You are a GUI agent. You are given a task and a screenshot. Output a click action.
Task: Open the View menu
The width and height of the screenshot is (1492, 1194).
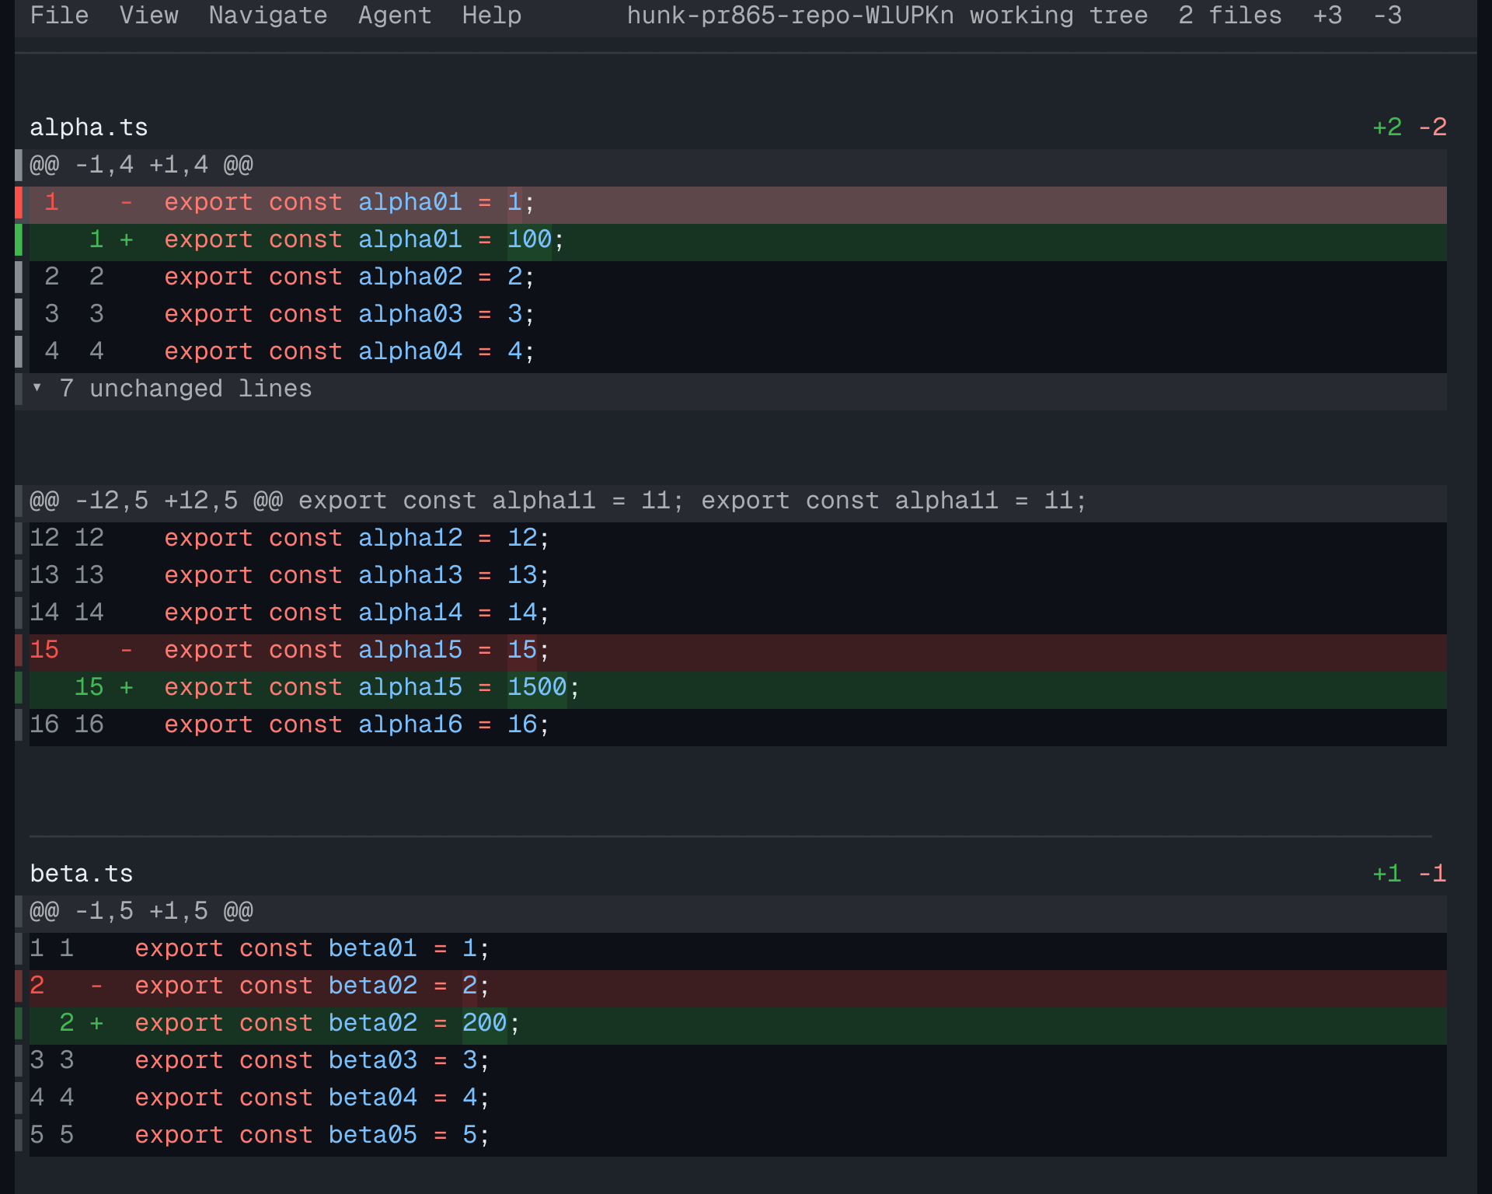click(x=148, y=16)
